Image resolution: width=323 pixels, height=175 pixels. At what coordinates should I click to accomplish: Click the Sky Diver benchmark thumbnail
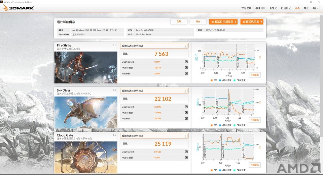coord(86,112)
